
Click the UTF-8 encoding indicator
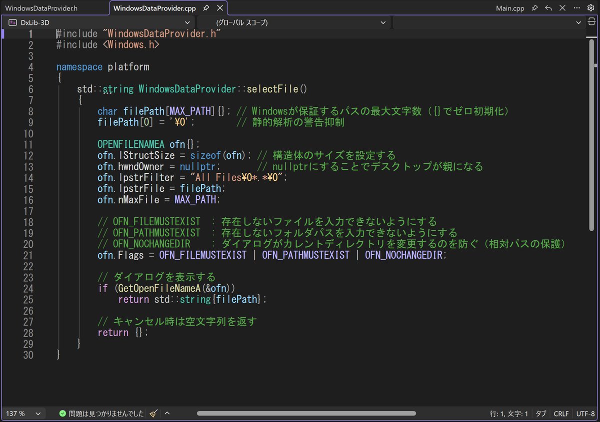tap(585, 414)
